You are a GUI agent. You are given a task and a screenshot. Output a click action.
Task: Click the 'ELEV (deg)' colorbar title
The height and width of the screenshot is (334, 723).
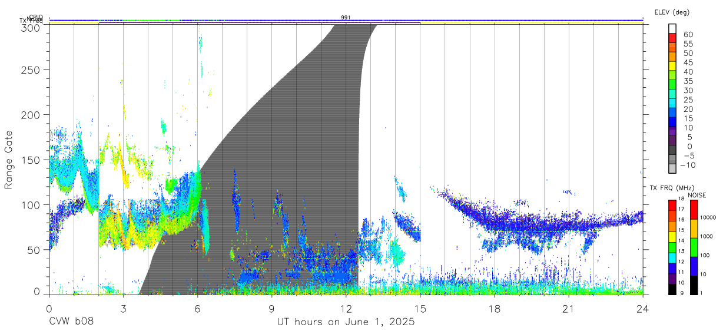(672, 12)
